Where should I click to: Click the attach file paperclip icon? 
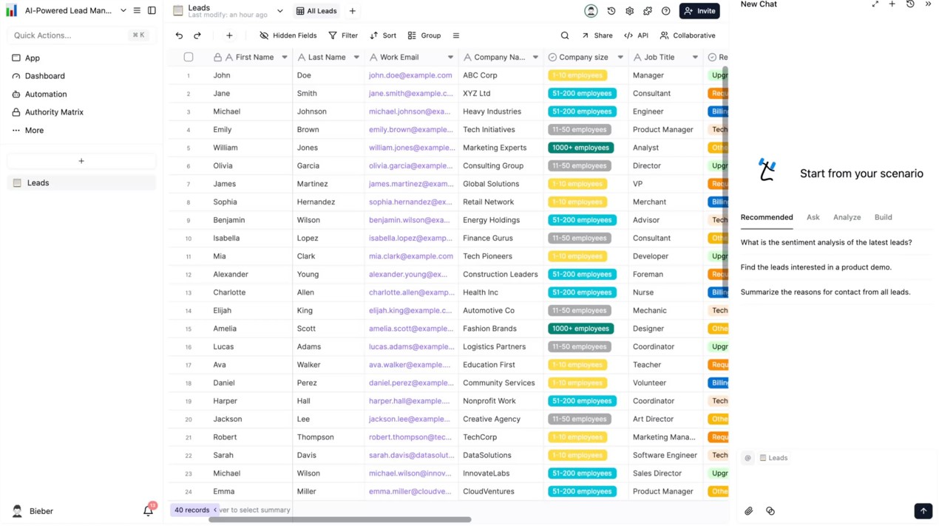point(749,511)
